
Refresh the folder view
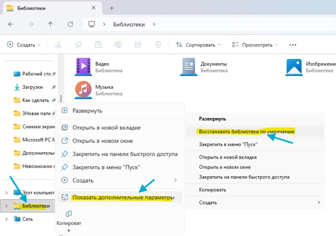[71, 24]
